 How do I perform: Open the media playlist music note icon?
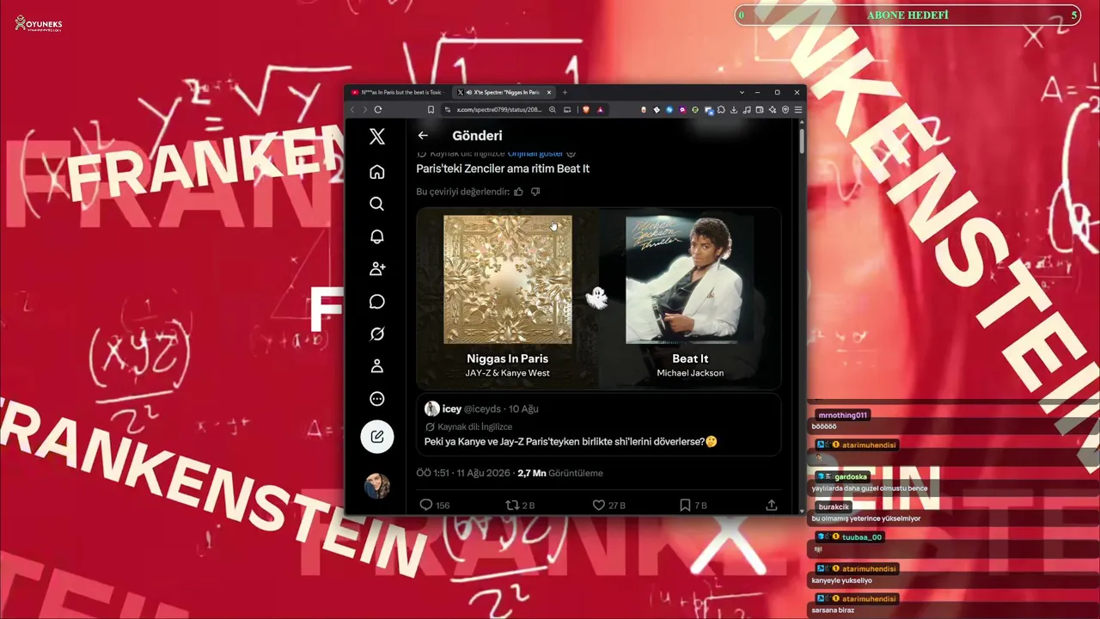tap(748, 109)
